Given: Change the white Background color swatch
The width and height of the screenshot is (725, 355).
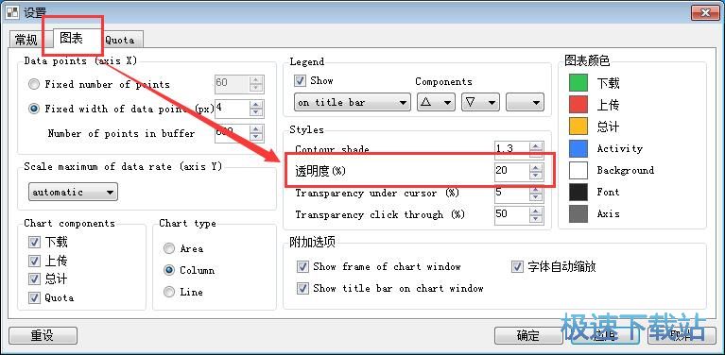Looking at the screenshot, I should pos(578,170).
